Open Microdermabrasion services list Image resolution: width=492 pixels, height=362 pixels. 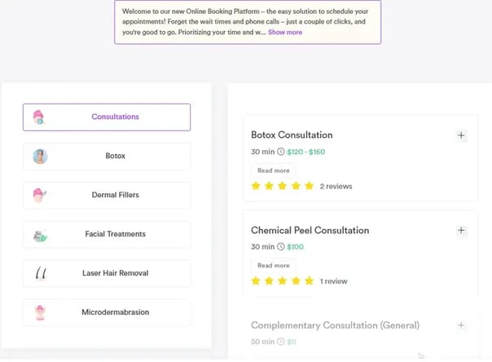(x=107, y=313)
